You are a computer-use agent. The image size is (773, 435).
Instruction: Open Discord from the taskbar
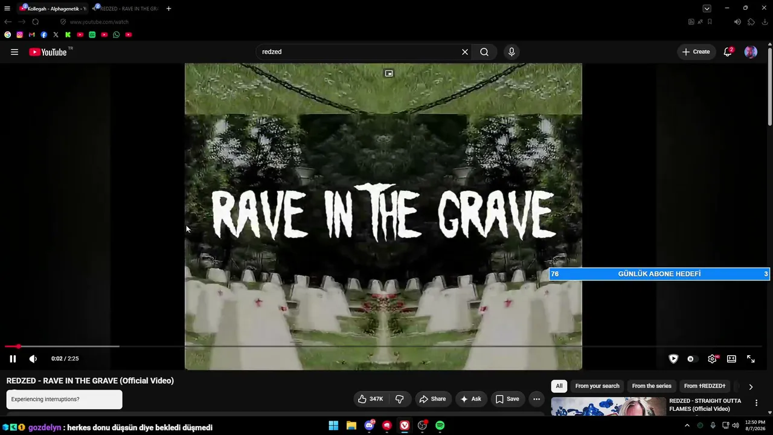(369, 426)
